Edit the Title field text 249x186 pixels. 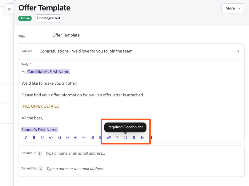66,35
